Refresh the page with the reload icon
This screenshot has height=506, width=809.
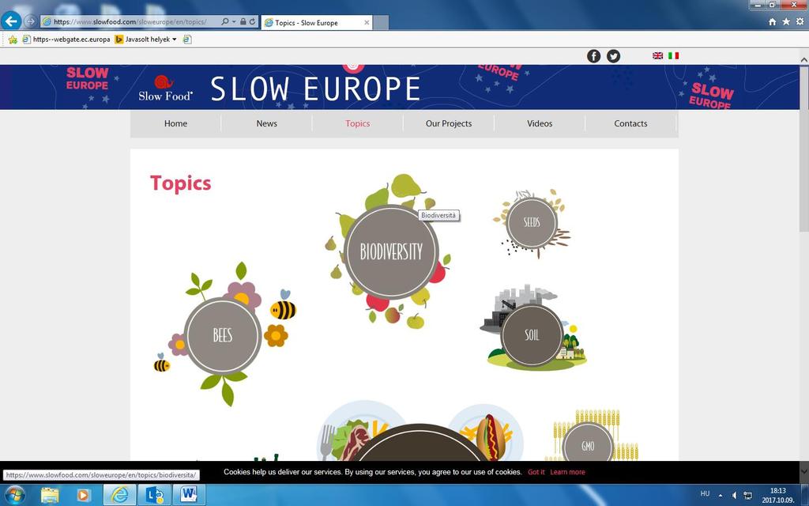[x=252, y=21]
